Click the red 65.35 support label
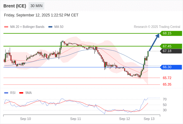183x124 pixels. (167, 84)
